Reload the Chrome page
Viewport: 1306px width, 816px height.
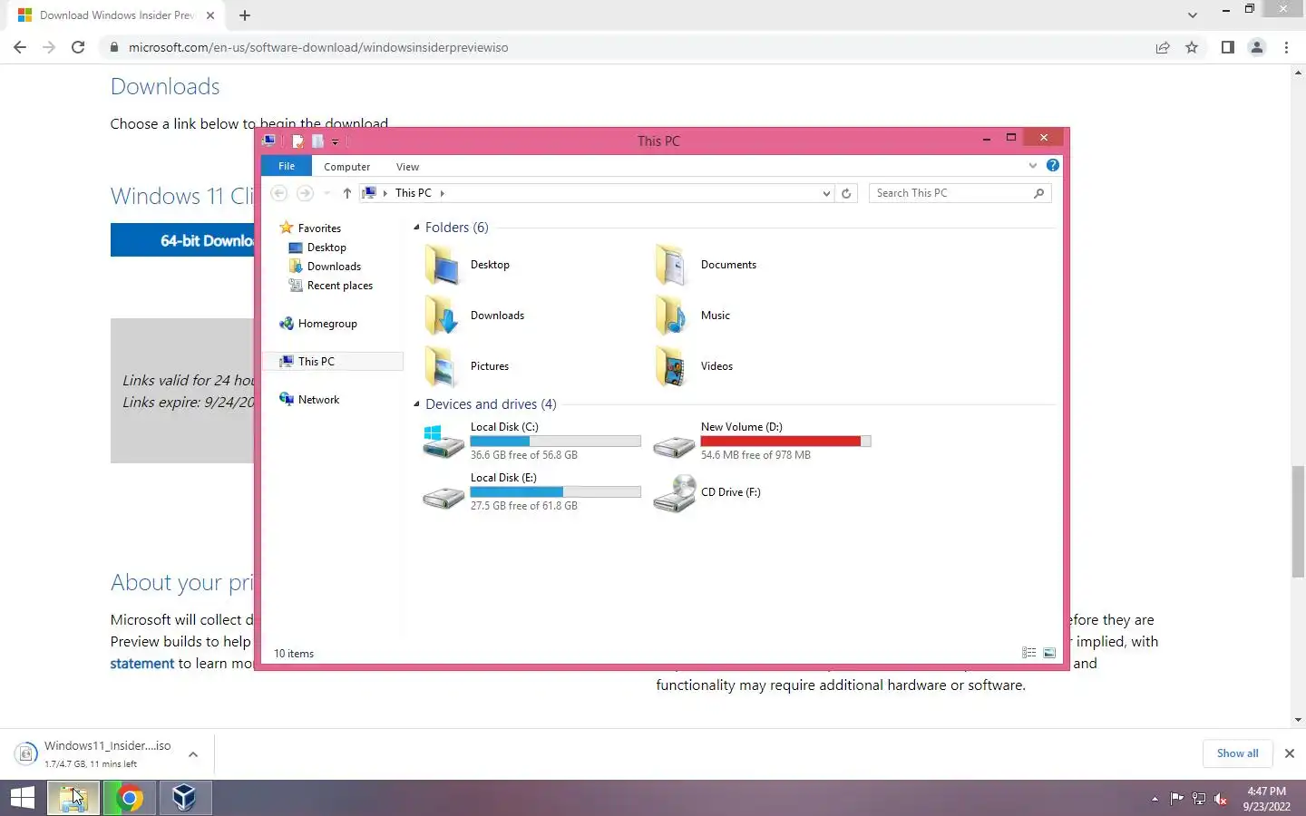point(78,47)
